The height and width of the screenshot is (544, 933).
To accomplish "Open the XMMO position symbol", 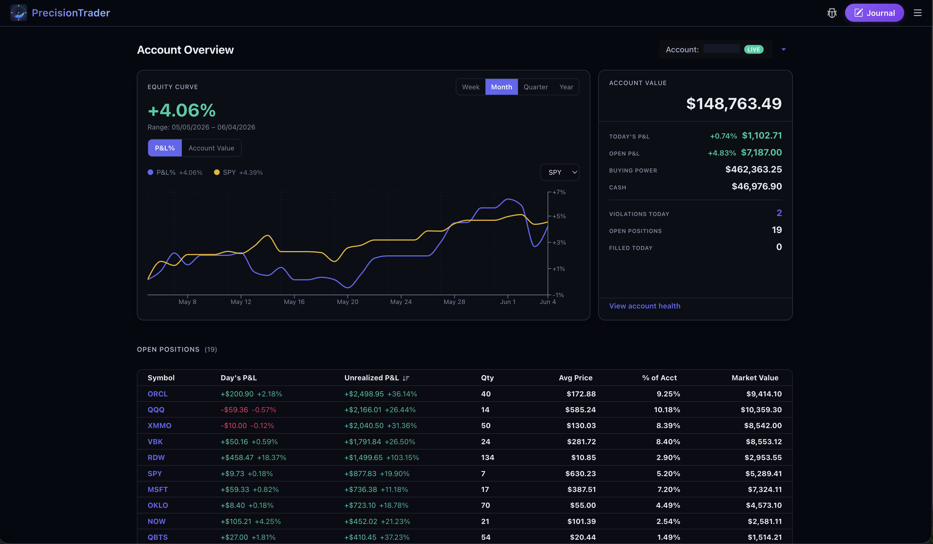I will tap(159, 426).
